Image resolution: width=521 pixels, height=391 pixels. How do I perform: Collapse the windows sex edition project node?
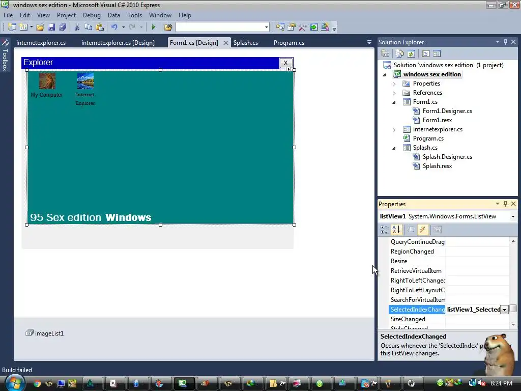point(385,75)
